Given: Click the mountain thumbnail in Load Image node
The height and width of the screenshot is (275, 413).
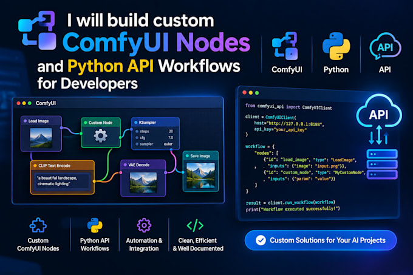Looking at the screenshot, I should click(41, 138).
